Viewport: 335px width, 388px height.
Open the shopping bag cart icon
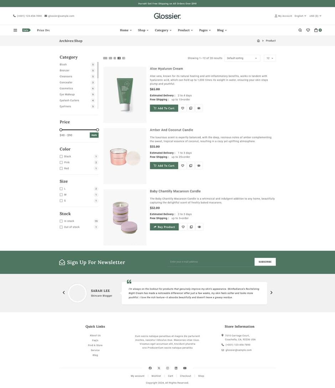[x=316, y=30]
